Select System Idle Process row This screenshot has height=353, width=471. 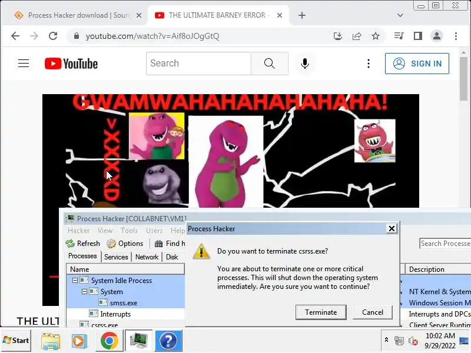pyautogui.click(x=125, y=281)
